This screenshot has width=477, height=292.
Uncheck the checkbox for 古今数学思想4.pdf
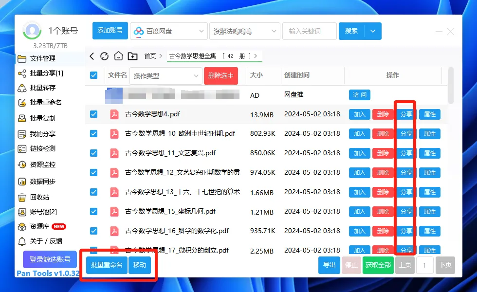click(93, 114)
